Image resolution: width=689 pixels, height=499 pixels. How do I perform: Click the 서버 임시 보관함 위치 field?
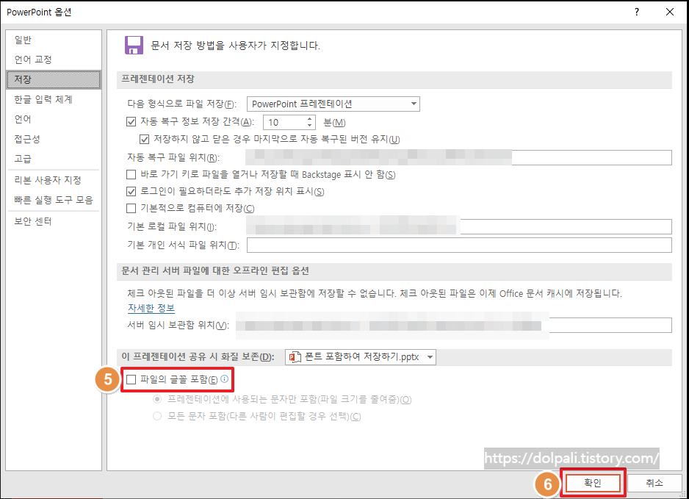click(x=455, y=326)
